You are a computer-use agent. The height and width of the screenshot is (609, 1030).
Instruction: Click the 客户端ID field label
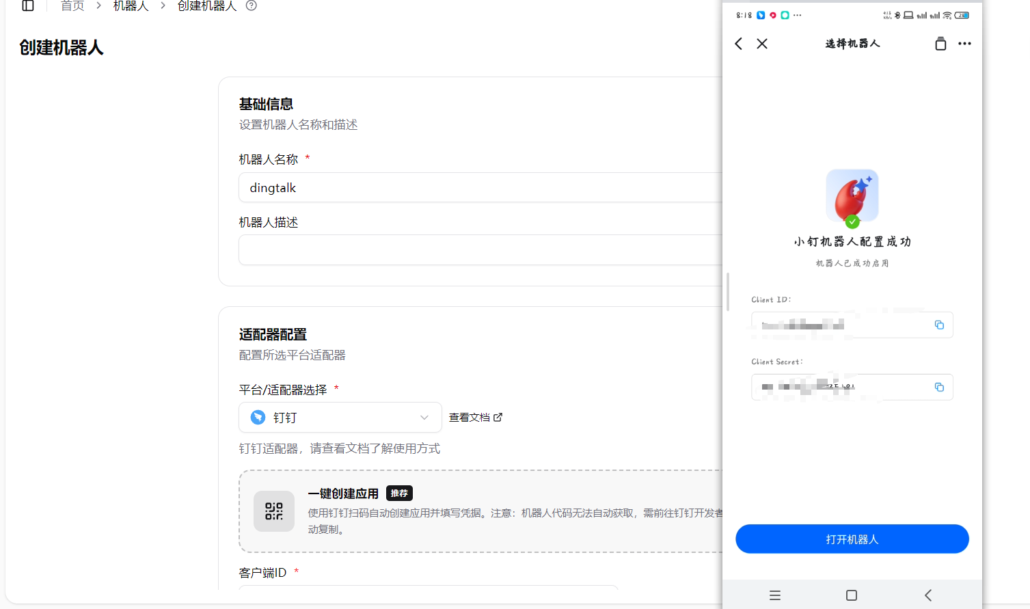(262, 573)
